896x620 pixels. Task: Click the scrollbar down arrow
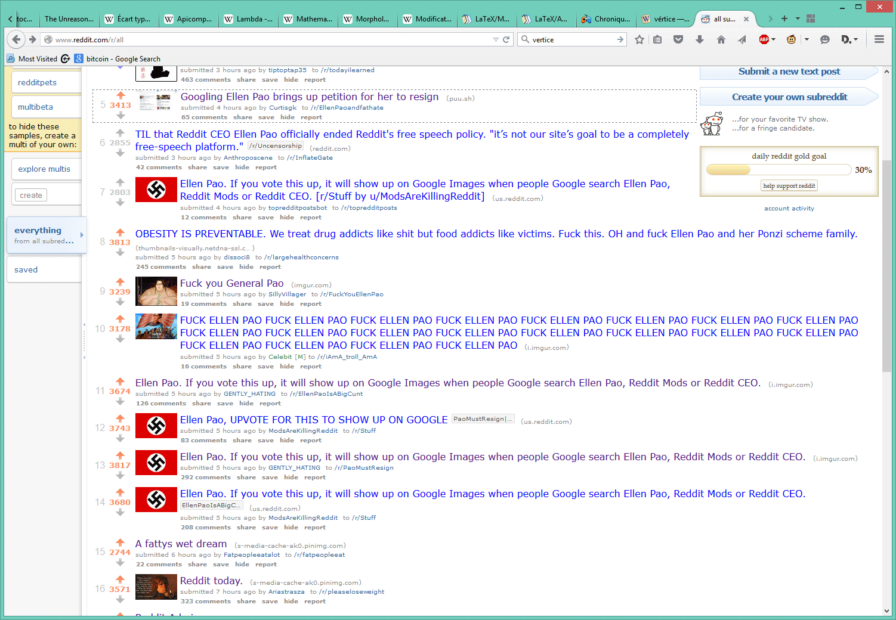(x=886, y=611)
